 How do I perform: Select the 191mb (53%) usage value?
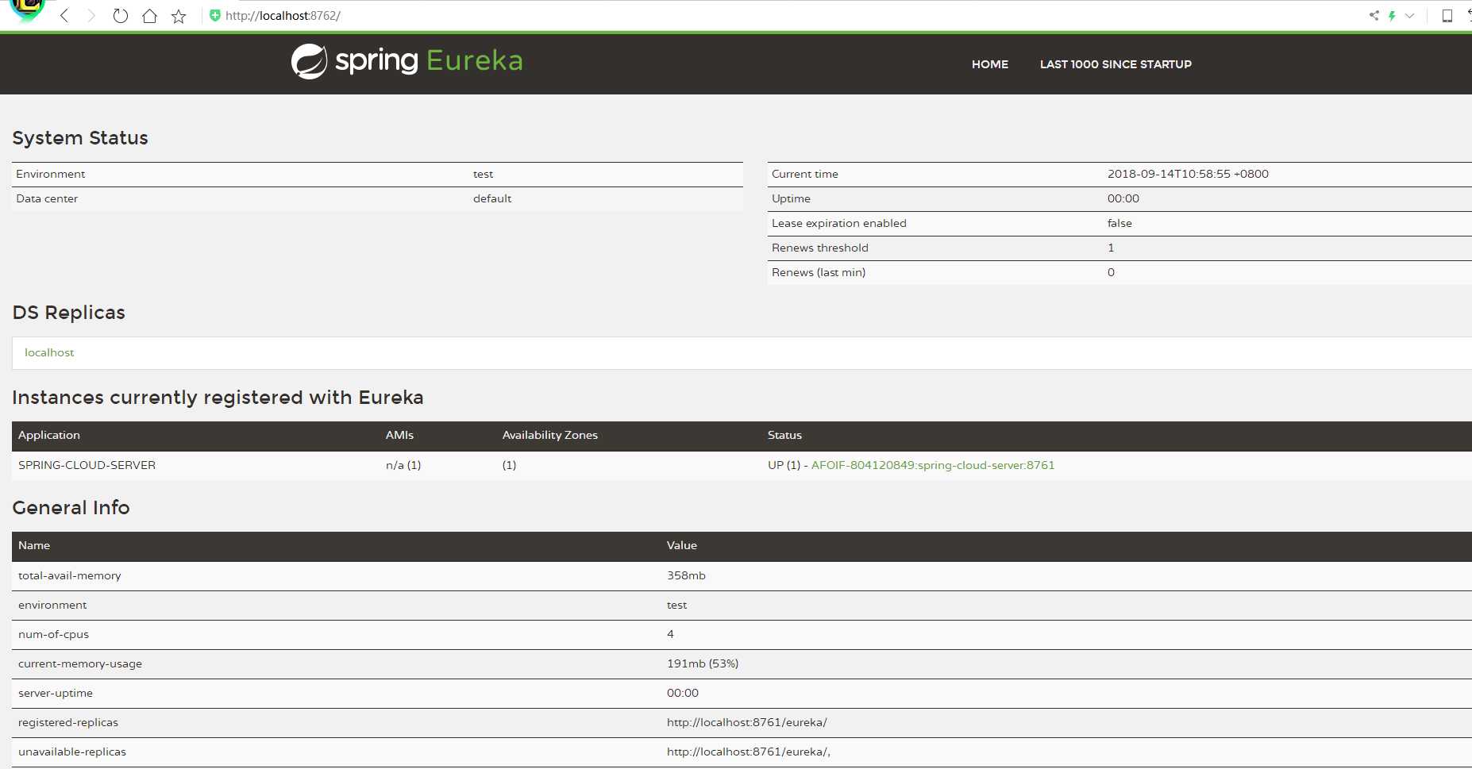[703, 663]
